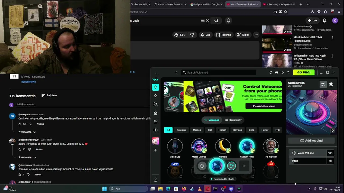
Task: Open the Voicemod three-dots menu
Action: coord(156,73)
